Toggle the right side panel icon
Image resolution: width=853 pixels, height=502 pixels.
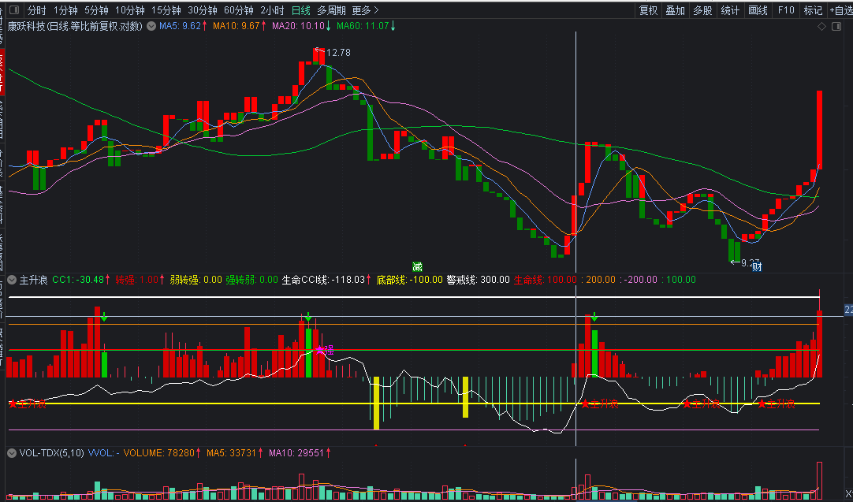(836, 27)
